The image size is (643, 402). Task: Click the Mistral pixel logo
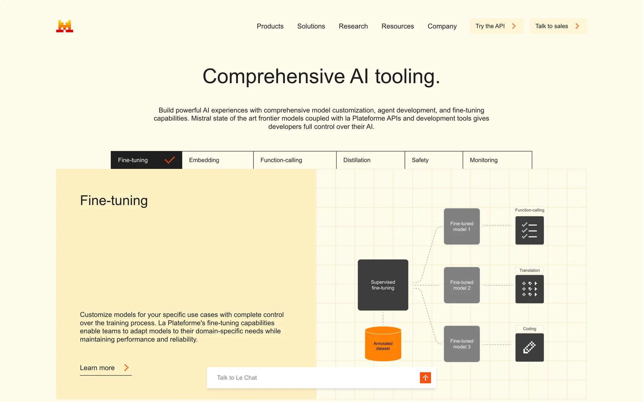pyautogui.click(x=65, y=26)
